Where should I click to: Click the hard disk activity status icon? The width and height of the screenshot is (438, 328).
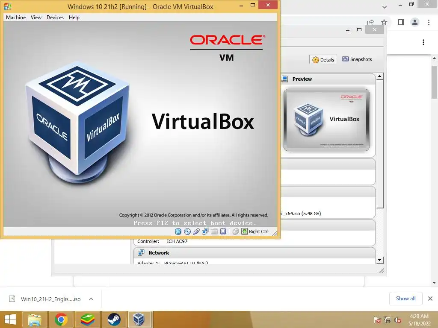point(178,231)
